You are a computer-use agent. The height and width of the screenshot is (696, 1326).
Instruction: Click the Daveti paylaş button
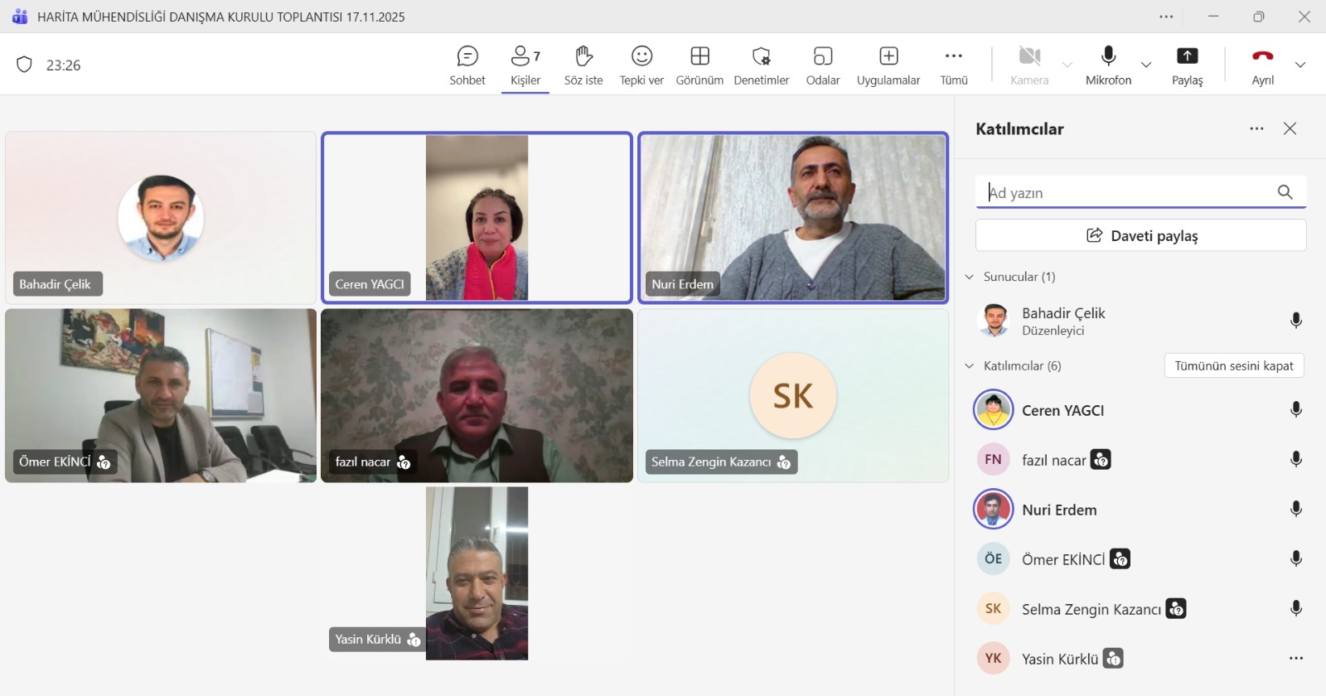tap(1140, 235)
